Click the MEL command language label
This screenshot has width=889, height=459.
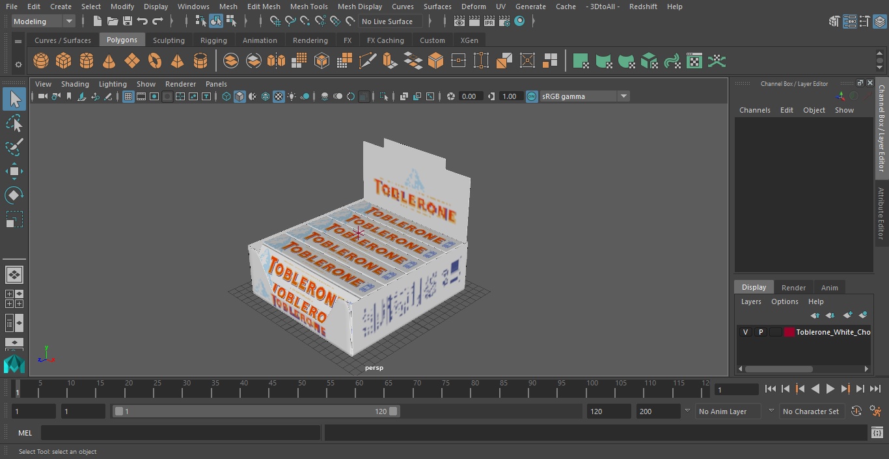tap(25, 433)
